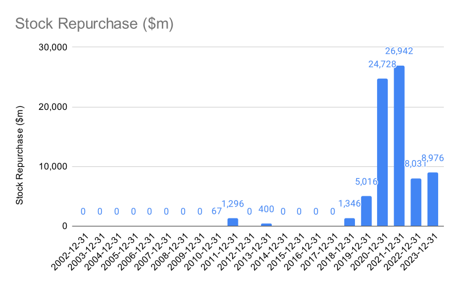This screenshot has width=458, height=283.
Task: Select the 2020-12-31 bar labeled 24,728
Action: click(382, 152)
